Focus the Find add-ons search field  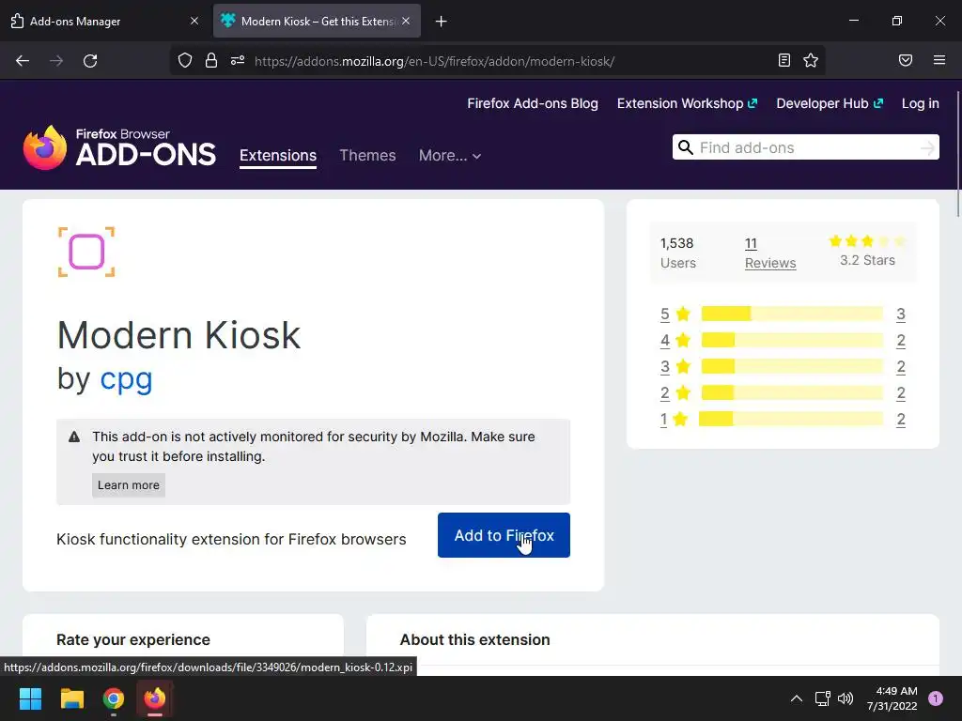805,147
